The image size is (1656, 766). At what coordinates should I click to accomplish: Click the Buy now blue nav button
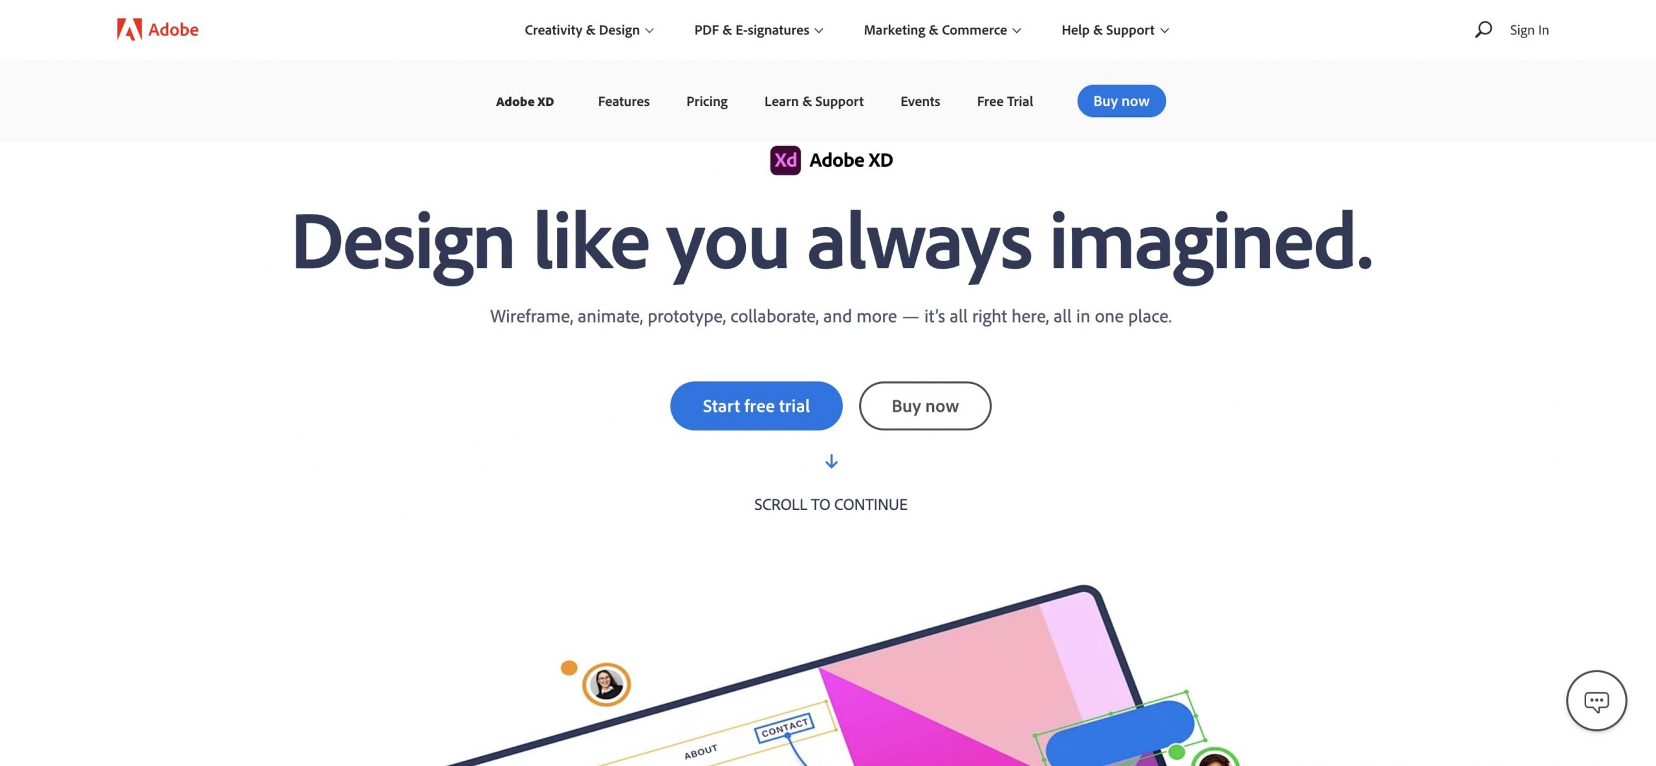coord(1120,100)
